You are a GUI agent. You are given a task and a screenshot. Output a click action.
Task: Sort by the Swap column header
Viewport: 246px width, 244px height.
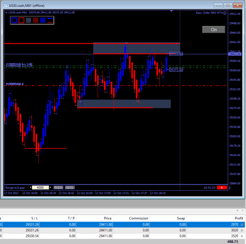click(x=168, y=218)
